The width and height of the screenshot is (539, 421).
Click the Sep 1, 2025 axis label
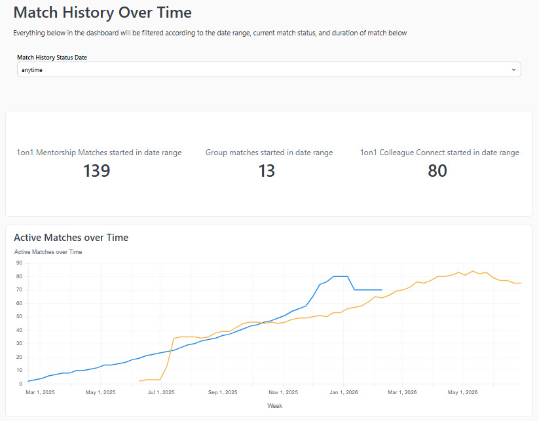223,392
